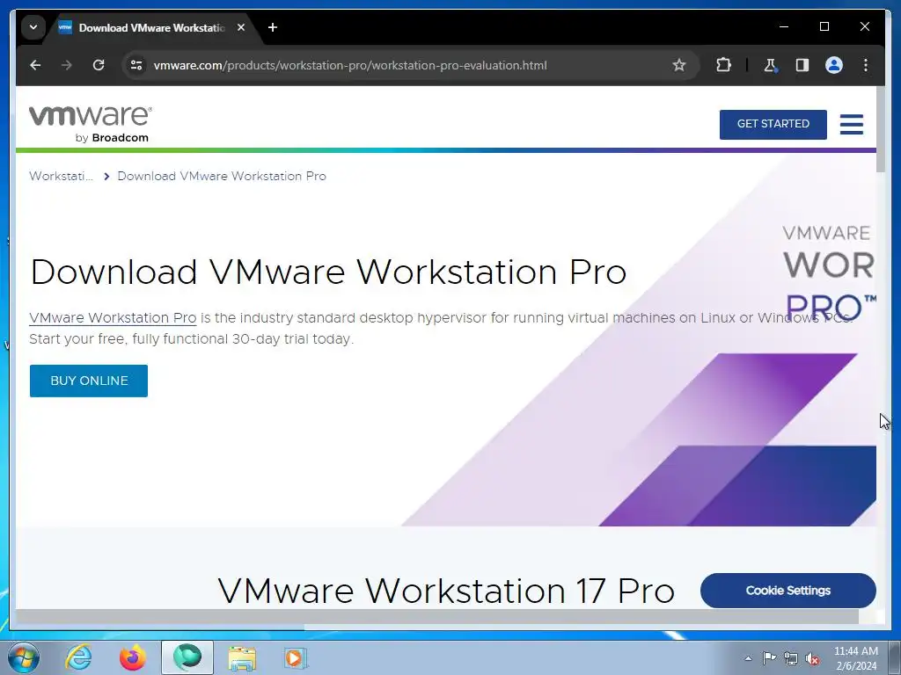Toggle the browser side panel
Viewport: 901px width, 675px height.
(x=802, y=65)
